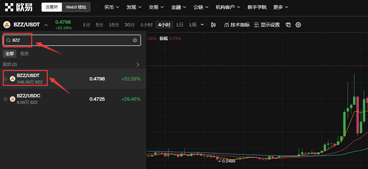Screen dimensions: 368x169
Task: Collapse the BZZ/USDT pair selector
Action: (x=46, y=25)
